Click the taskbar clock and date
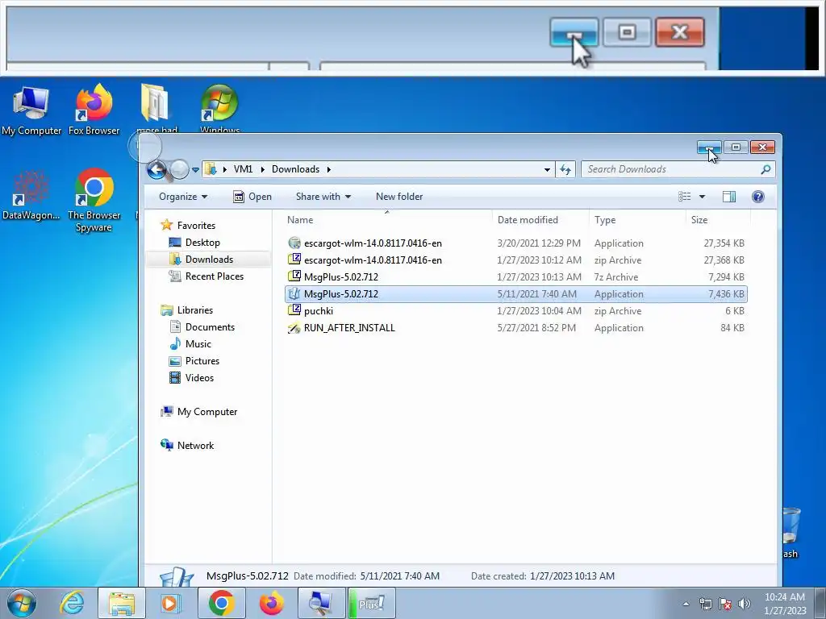The image size is (826, 619). (784, 604)
